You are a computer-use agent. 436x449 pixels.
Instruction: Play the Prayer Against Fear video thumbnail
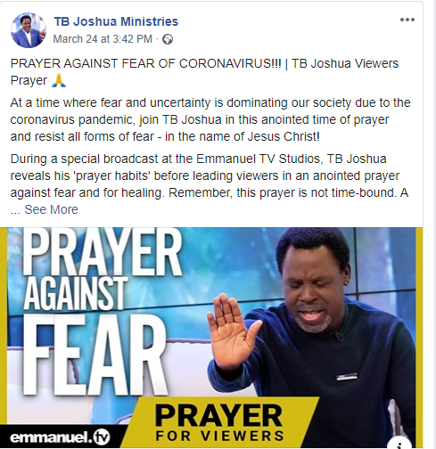pyautogui.click(x=211, y=338)
